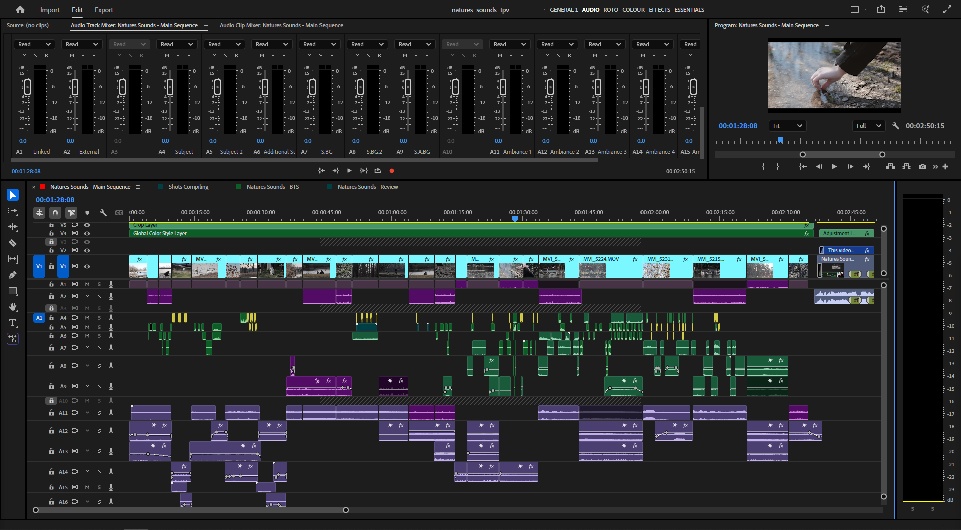Select the Track Select Forward tool
The width and height of the screenshot is (961, 530).
point(13,211)
